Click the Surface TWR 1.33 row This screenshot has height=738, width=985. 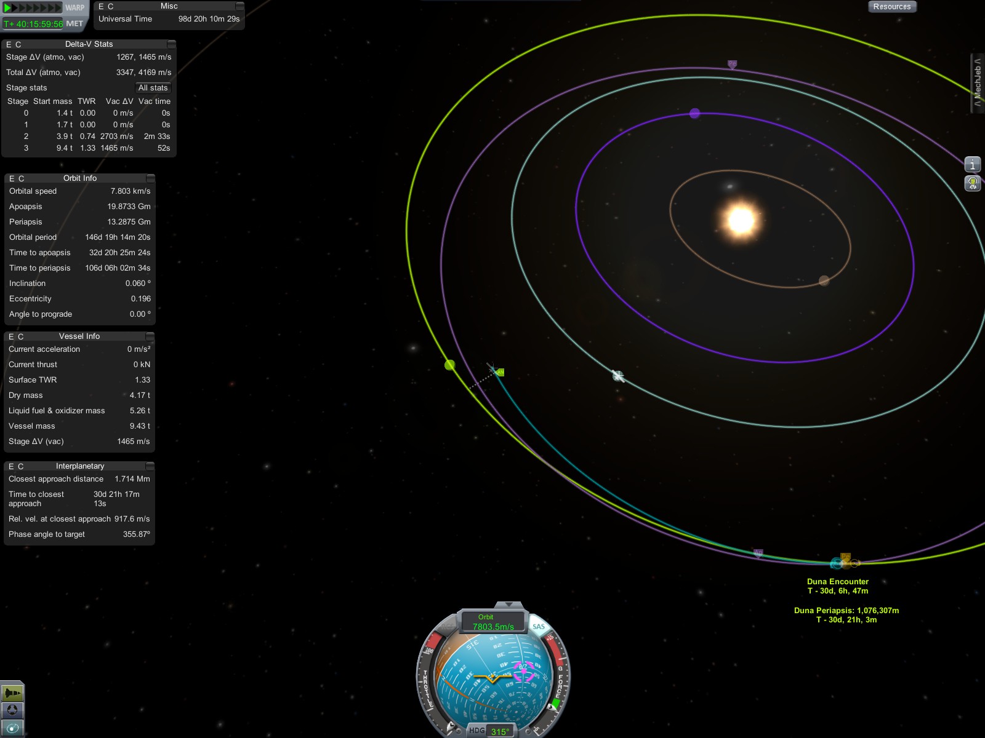click(x=79, y=380)
